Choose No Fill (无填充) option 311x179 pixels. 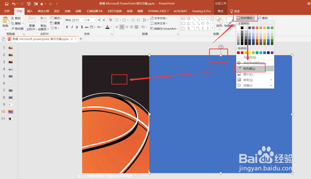tap(255, 57)
